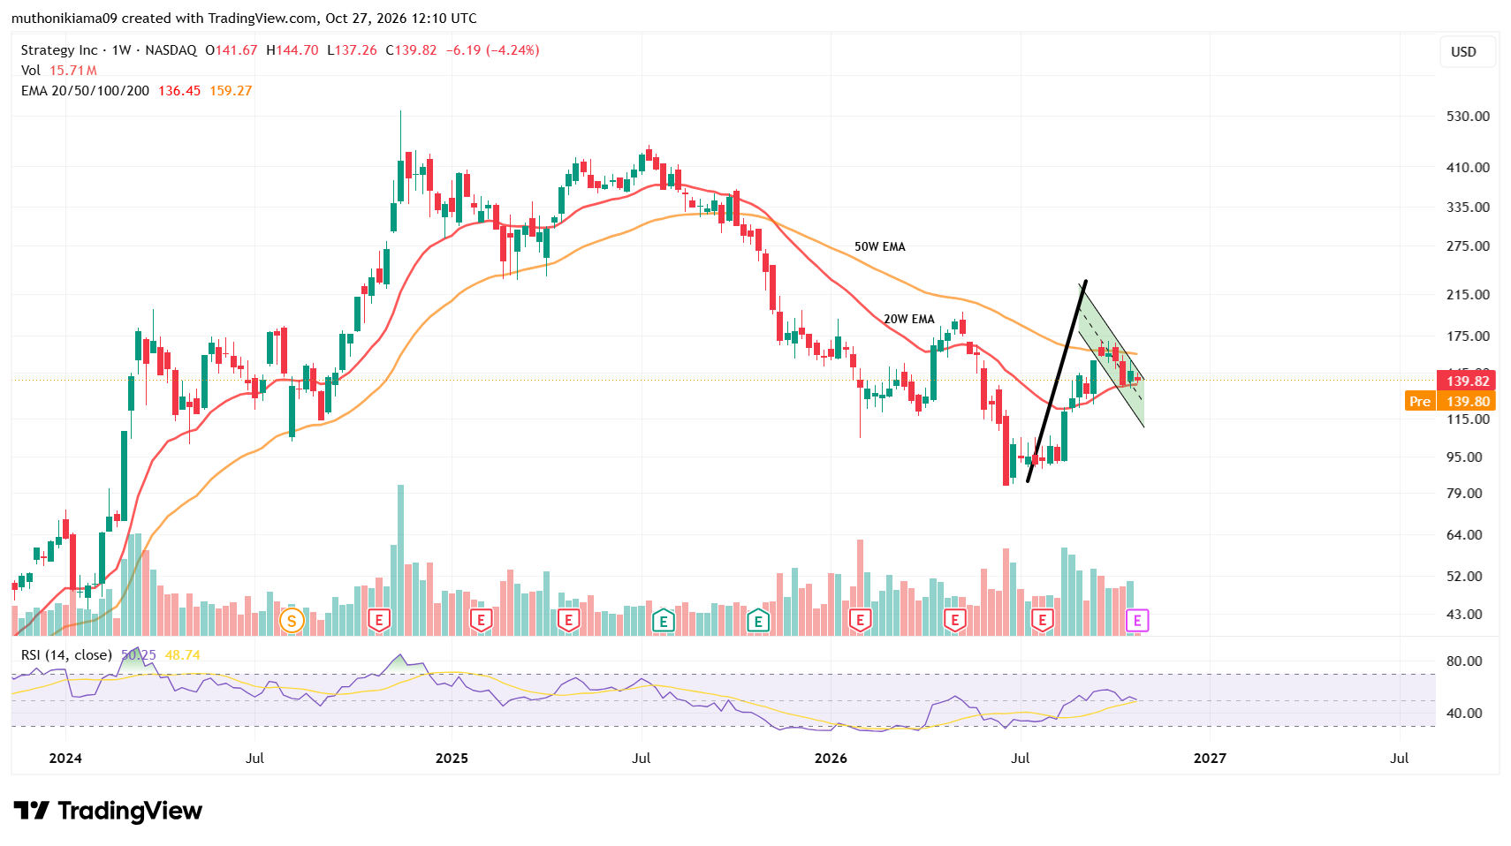Open red earnings marker just after 2026 label
The height and width of the screenshot is (846, 1511).
[x=860, y=621]
